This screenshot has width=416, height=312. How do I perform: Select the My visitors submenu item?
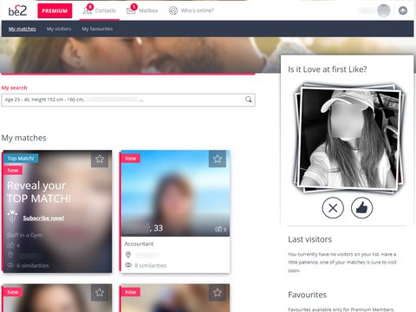click(x=59, y=29)
